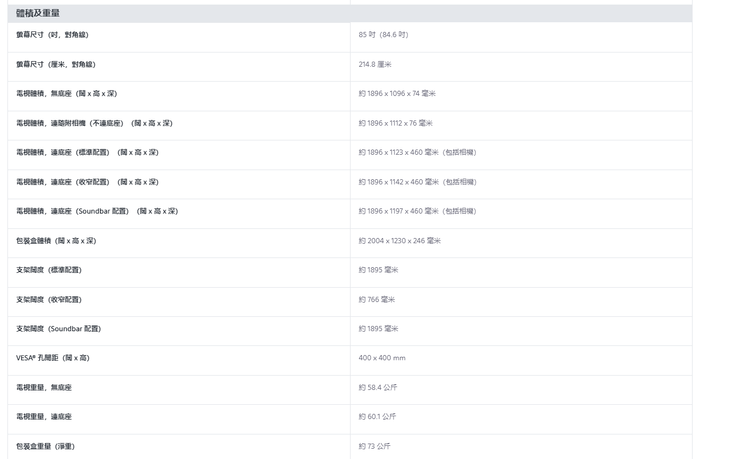Select the 1896 x 1197 x 460 毫米 value

click(417, 211)
